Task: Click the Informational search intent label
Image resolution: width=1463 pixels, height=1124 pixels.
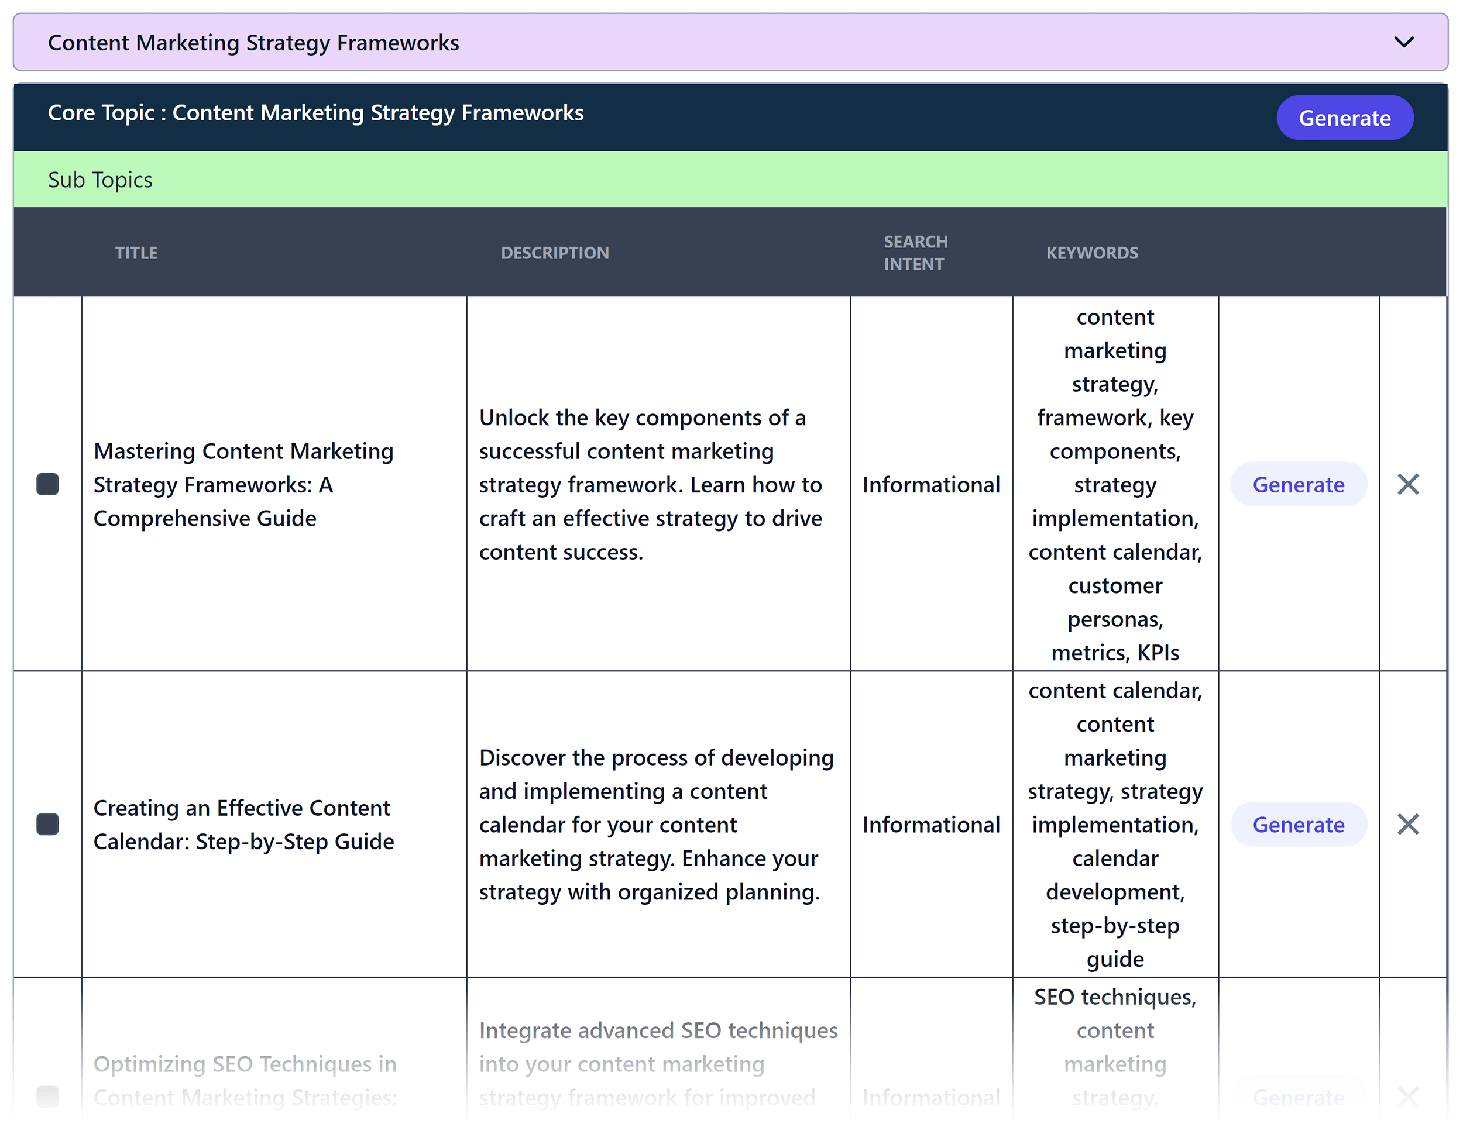Action: [x=930, y=484]
